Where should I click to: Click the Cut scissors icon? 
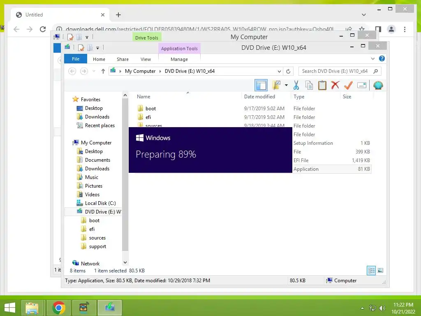point(296,86)
